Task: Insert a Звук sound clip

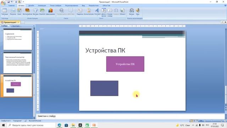Action: pos(138,12)
